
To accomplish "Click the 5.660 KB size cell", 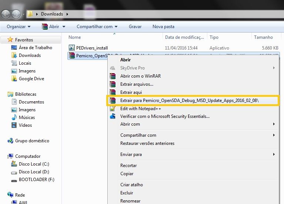I will (270, 48).
